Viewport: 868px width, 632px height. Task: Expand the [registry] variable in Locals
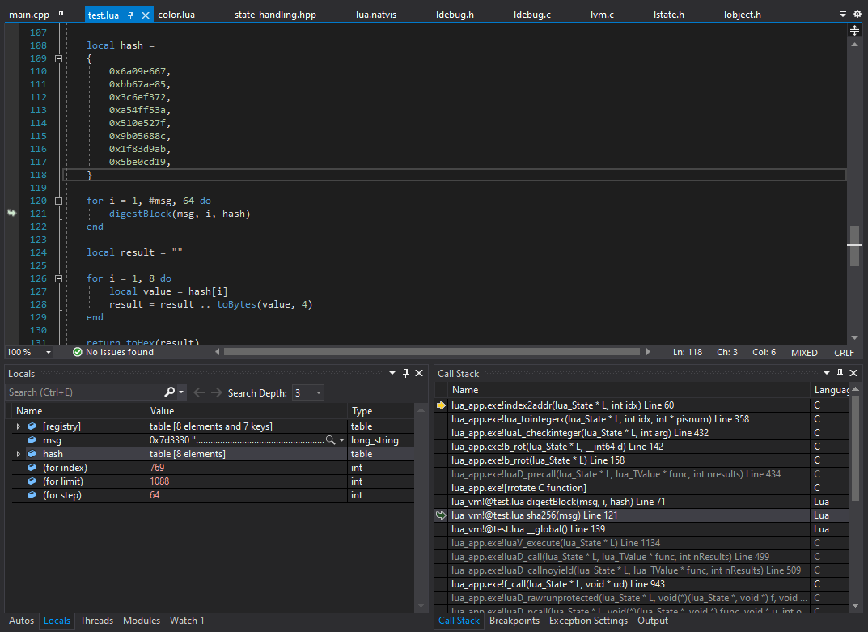click(19, 426)
